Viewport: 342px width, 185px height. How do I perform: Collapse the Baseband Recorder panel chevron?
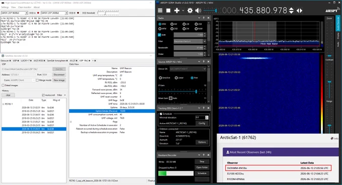[199, 155]
